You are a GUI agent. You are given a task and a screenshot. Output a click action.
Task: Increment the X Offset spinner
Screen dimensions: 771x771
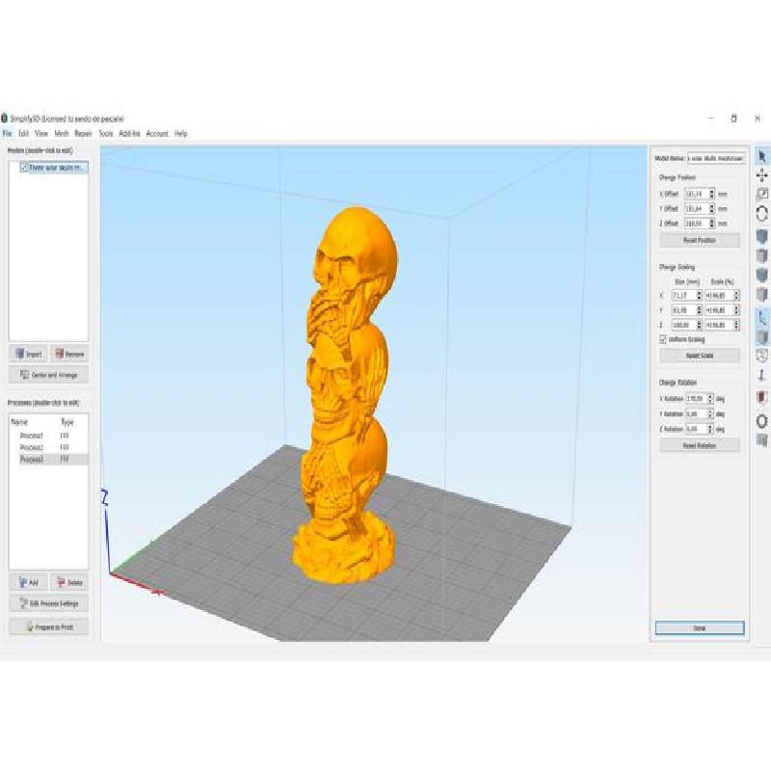712,191
